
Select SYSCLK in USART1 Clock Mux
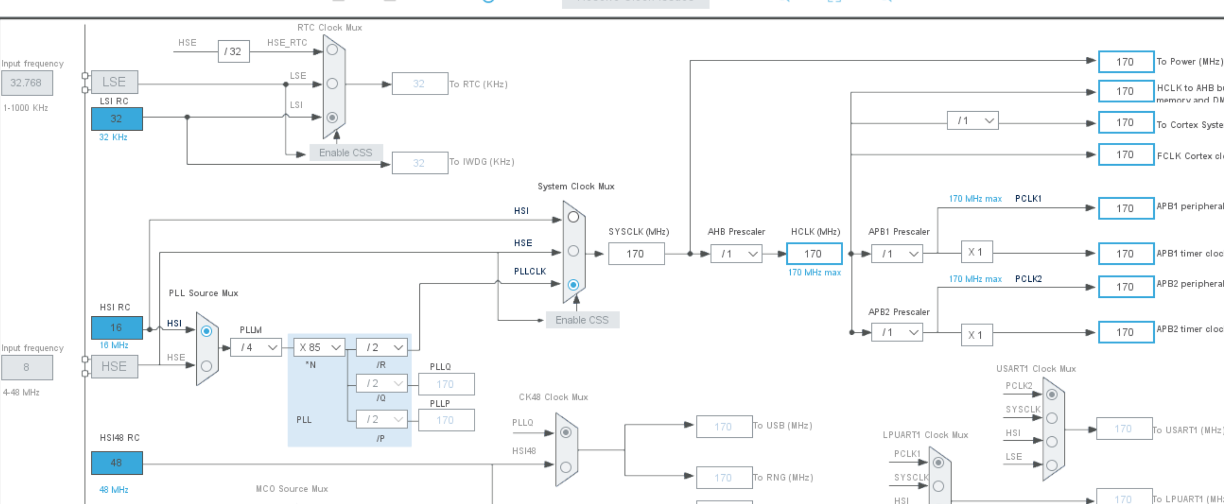pyautogui.click(x=1052, y=418)
